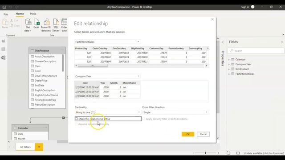Add a new layout tab with plus button
The width and height of the screenshot is (285, 160).
(39, 147)
